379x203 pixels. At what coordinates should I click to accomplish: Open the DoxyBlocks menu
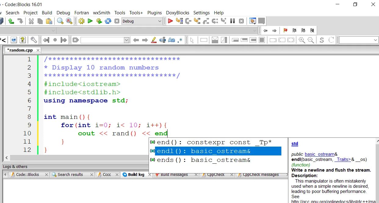(178, 13)
